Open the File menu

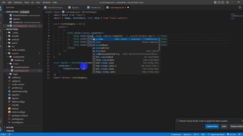tap(4, 2)
